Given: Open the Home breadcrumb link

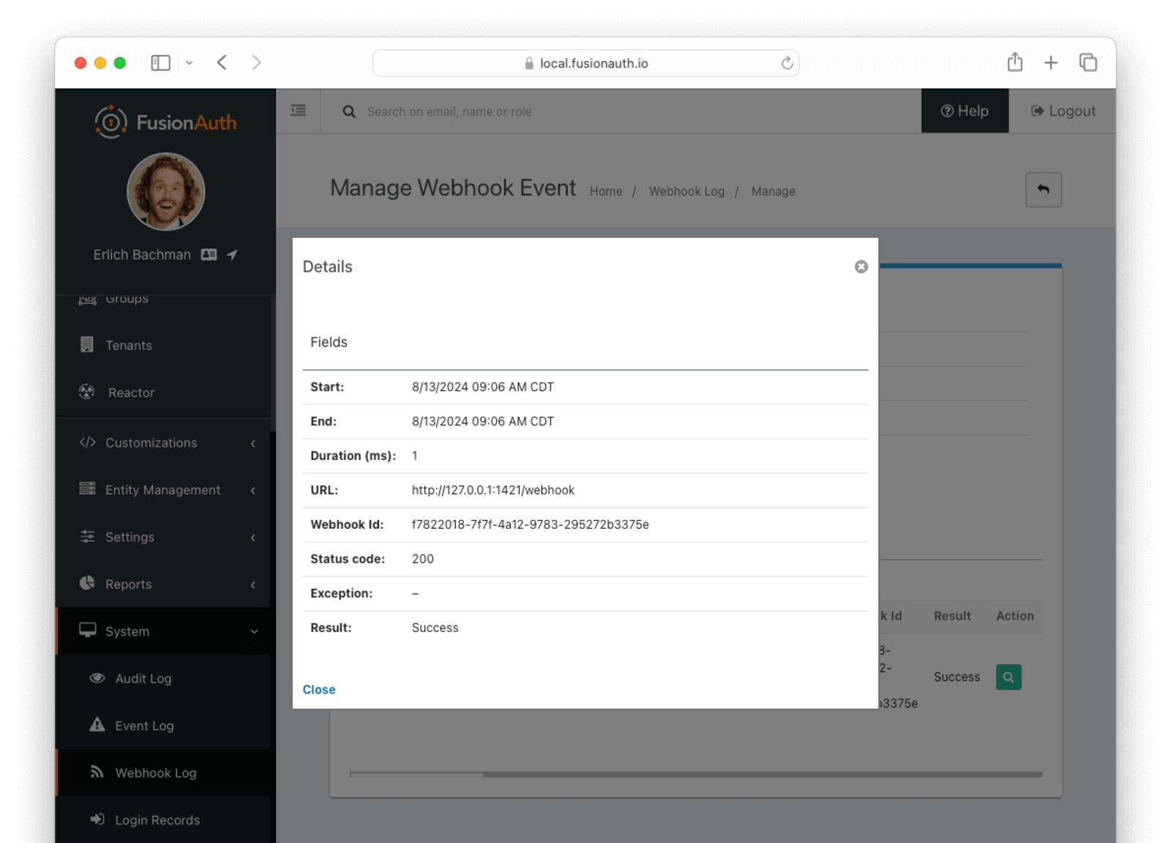Looking at the screenshot, I should click(606, 191).
